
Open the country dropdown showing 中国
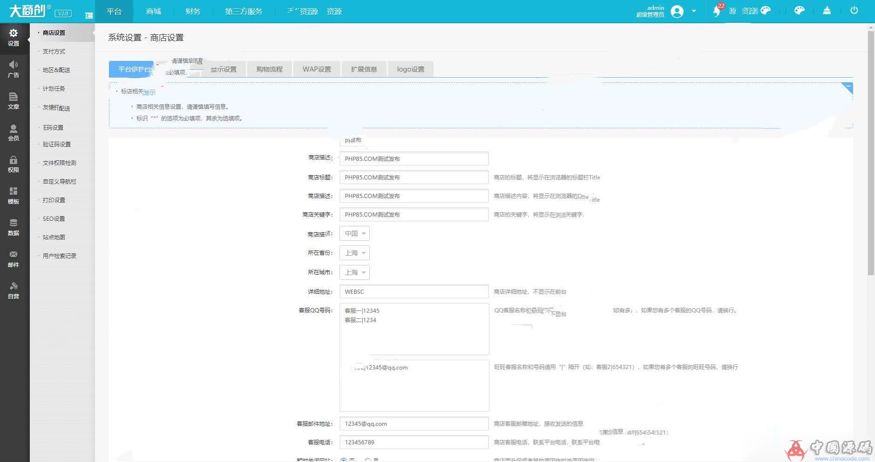(x=354, y=233)
